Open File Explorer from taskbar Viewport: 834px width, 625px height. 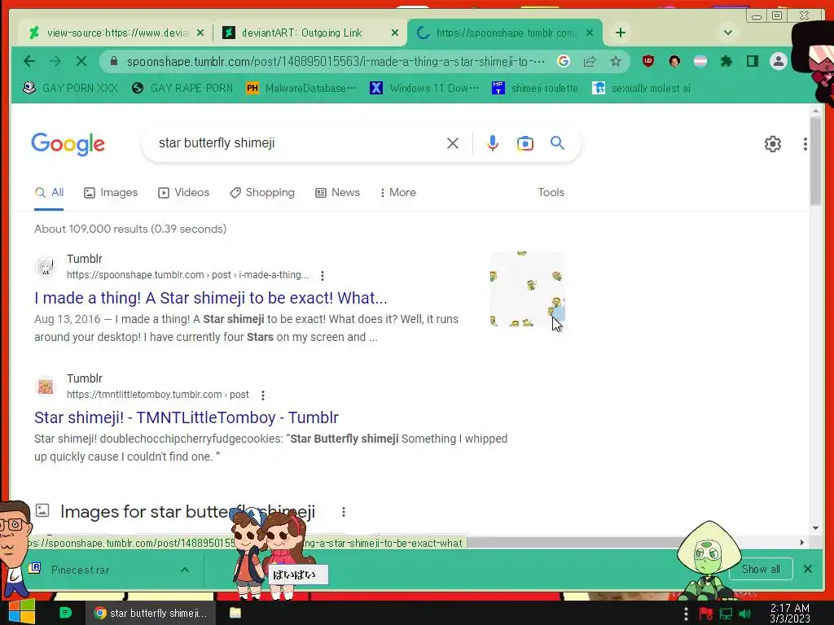point(235,614)
